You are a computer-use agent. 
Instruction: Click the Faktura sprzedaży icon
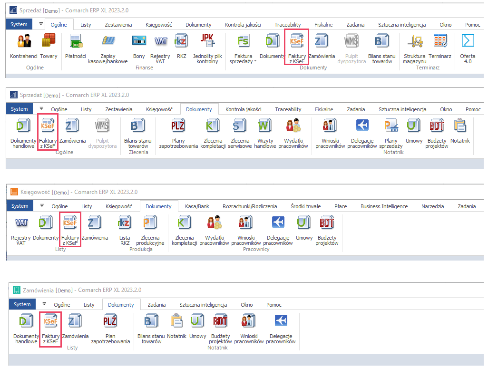click(x=243, y=42)
